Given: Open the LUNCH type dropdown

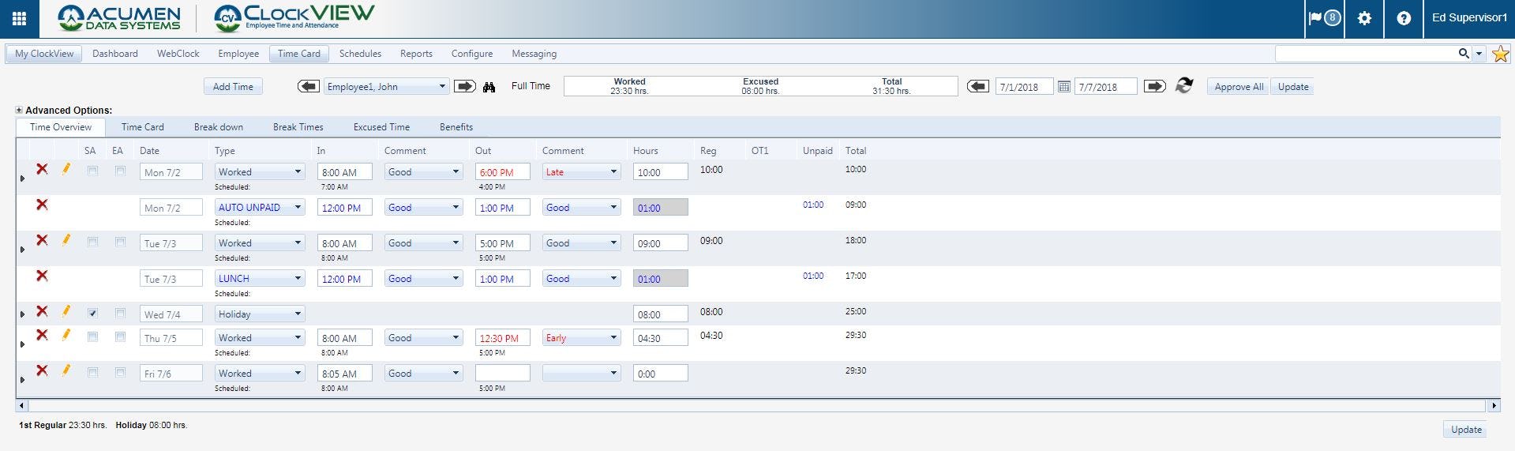Looking at the screenshot, I should click(260, 278).
